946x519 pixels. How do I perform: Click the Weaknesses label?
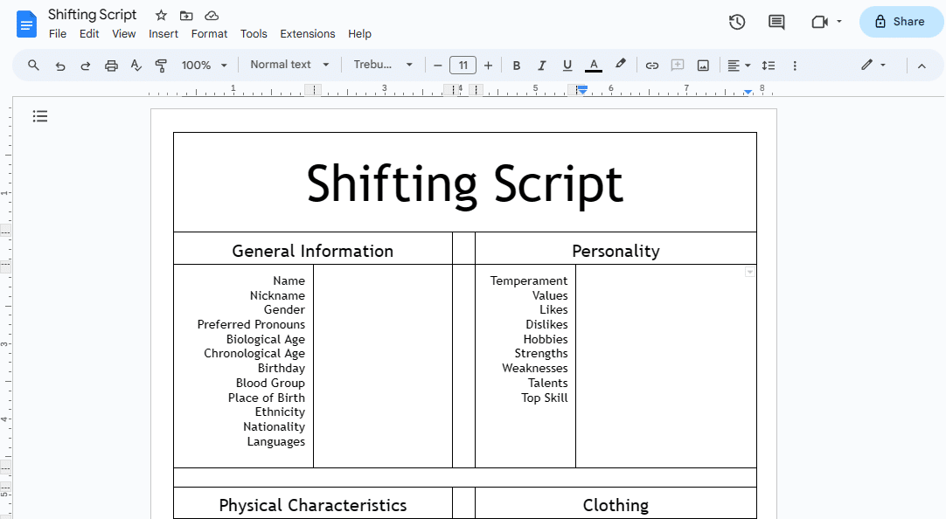(x=534, y=369)
